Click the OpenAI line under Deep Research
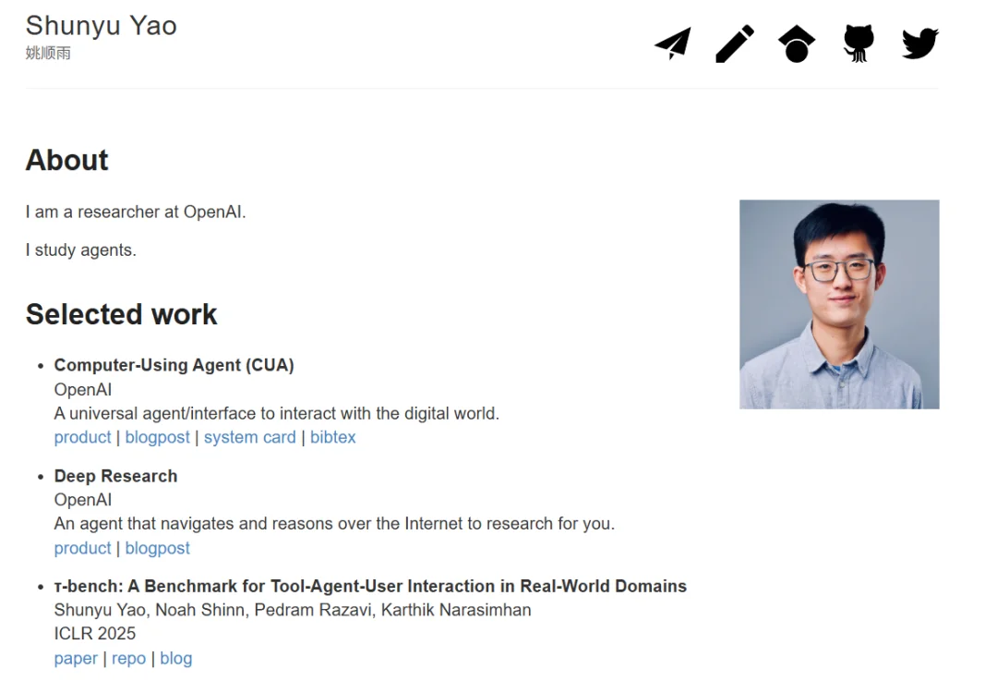997x681 pixels. (83, 500)
